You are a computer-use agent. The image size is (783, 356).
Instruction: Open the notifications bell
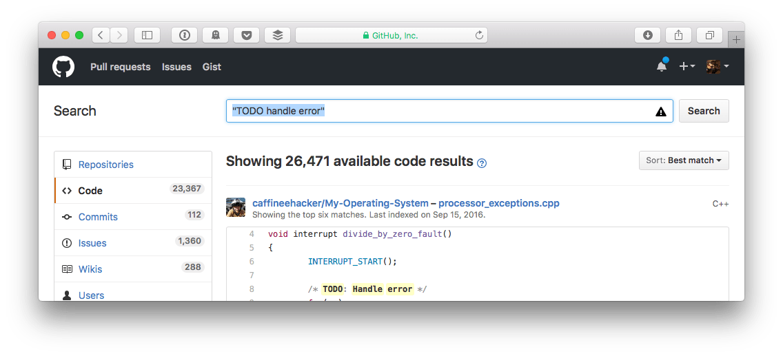[x=662, y=66]
